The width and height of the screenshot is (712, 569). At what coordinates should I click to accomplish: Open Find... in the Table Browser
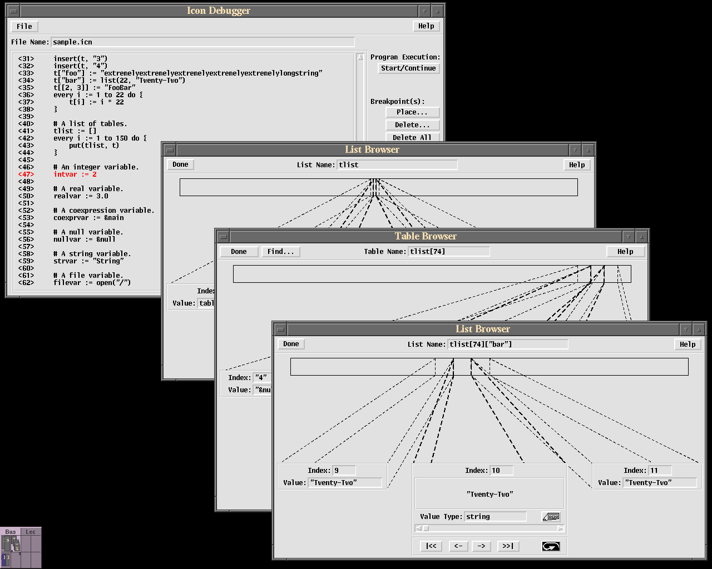281,252
